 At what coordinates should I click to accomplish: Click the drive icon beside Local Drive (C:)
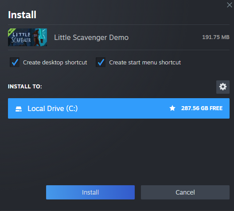(19, 109)
